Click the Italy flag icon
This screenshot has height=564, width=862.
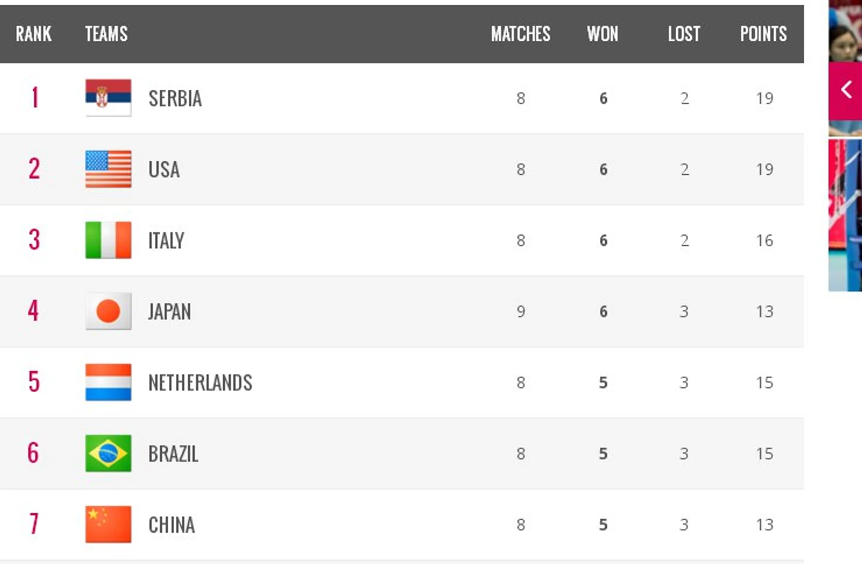[x=108, y=240]
